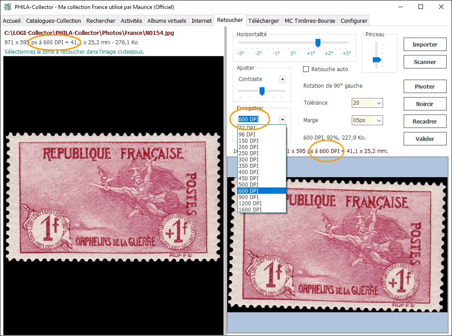
Task: Click the Contraste slider handle
Action: (x=262, y=91)
